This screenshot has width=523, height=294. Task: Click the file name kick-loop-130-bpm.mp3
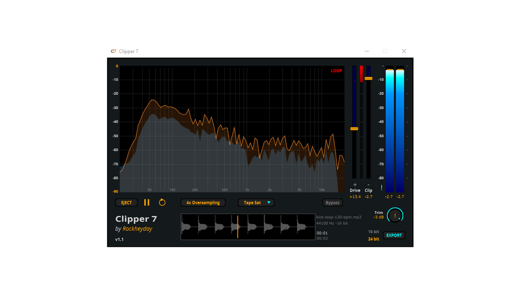point(339,217)
